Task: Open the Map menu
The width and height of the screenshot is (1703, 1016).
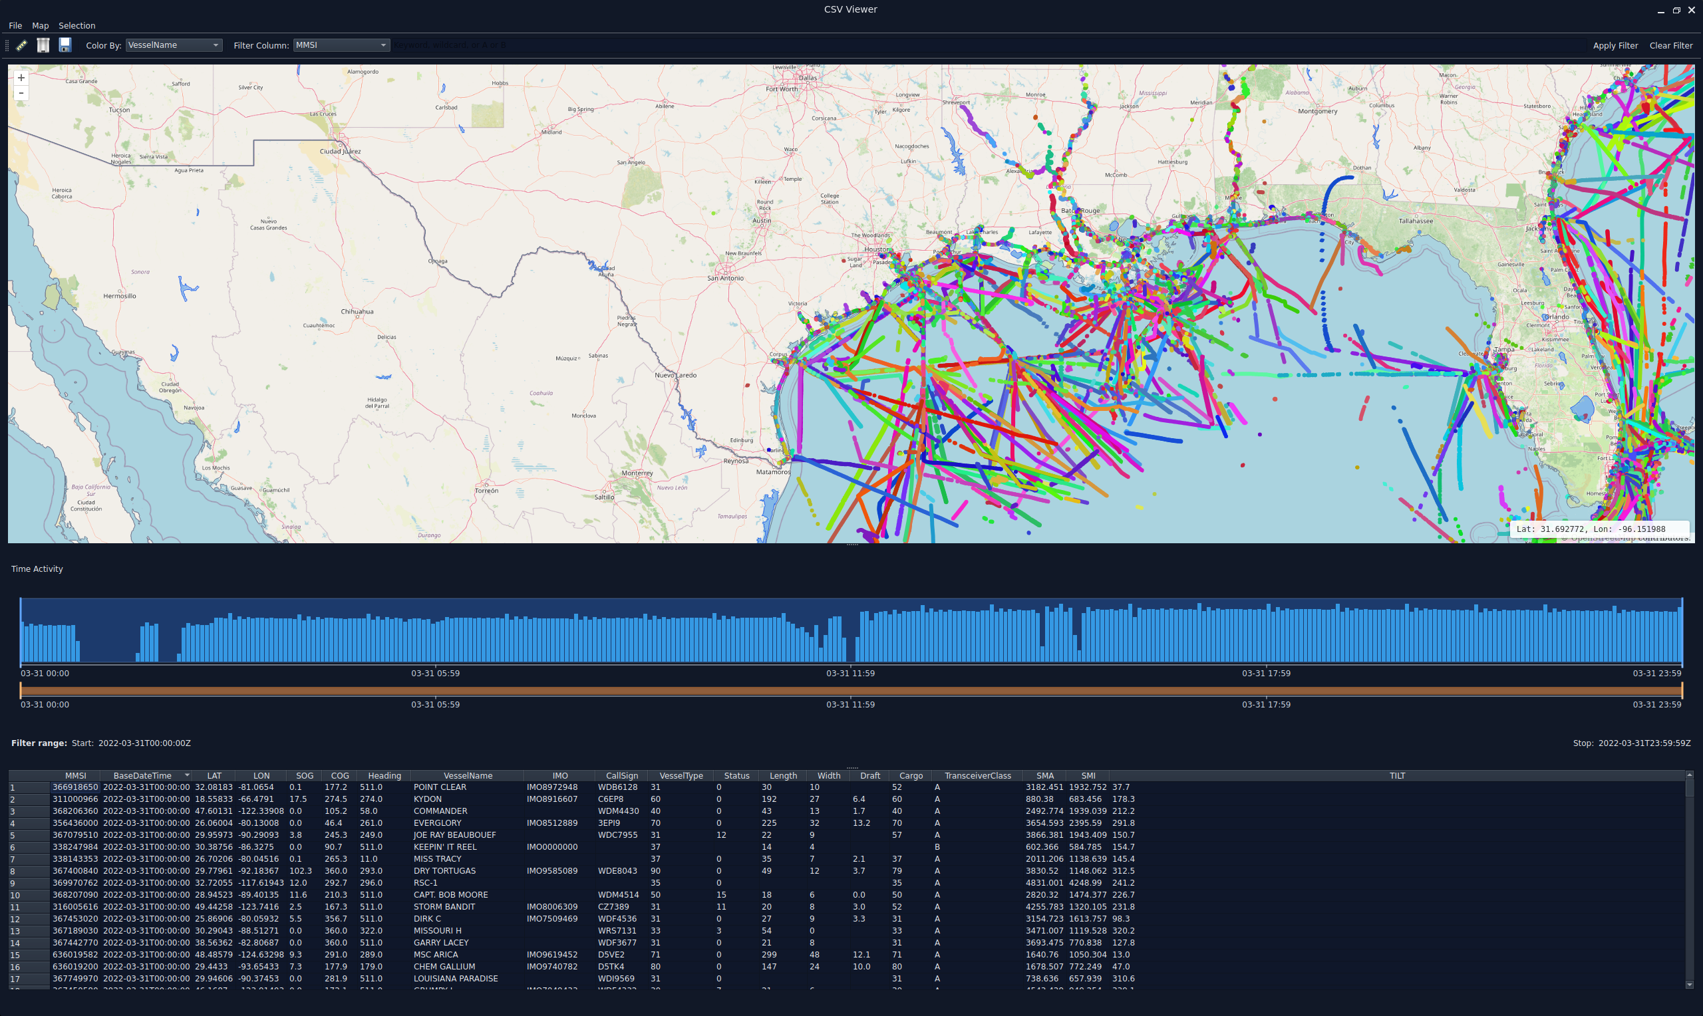Action: click(41, 25)
